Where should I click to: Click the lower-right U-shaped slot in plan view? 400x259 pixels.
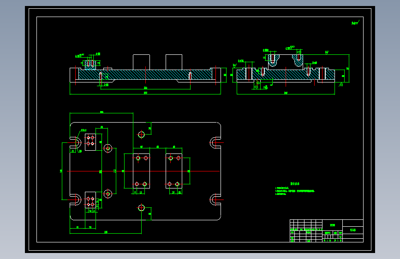point(215,200)
